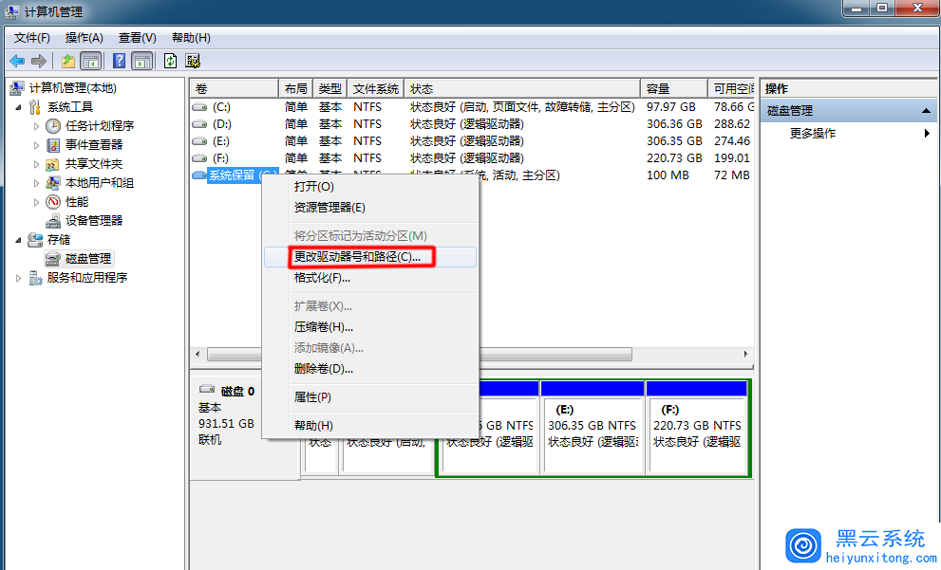Click the 存储 storage icon
This screenshot has height=570, width=941.
click(35, 240)
